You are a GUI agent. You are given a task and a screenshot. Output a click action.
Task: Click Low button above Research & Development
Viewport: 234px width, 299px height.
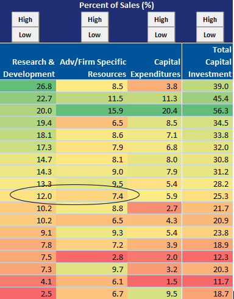coord(25,35)
